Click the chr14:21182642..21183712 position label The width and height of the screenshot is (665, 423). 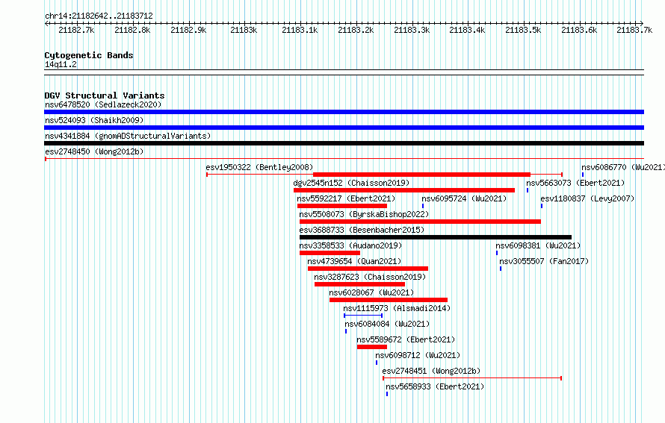pos(99,16)
